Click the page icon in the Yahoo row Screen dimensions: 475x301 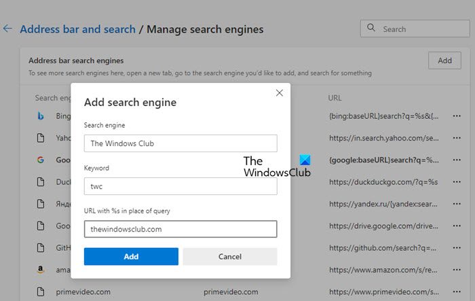(x=41, y=138)
